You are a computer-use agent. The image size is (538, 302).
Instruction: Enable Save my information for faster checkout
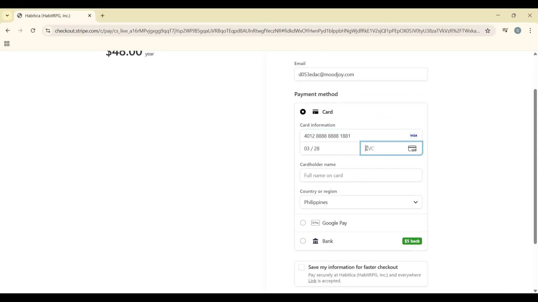tap(302, 267)
